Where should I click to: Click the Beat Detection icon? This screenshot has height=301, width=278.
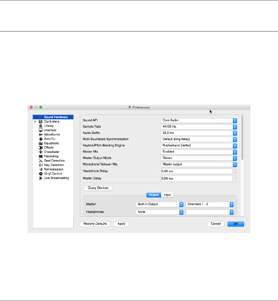[40, 161]
